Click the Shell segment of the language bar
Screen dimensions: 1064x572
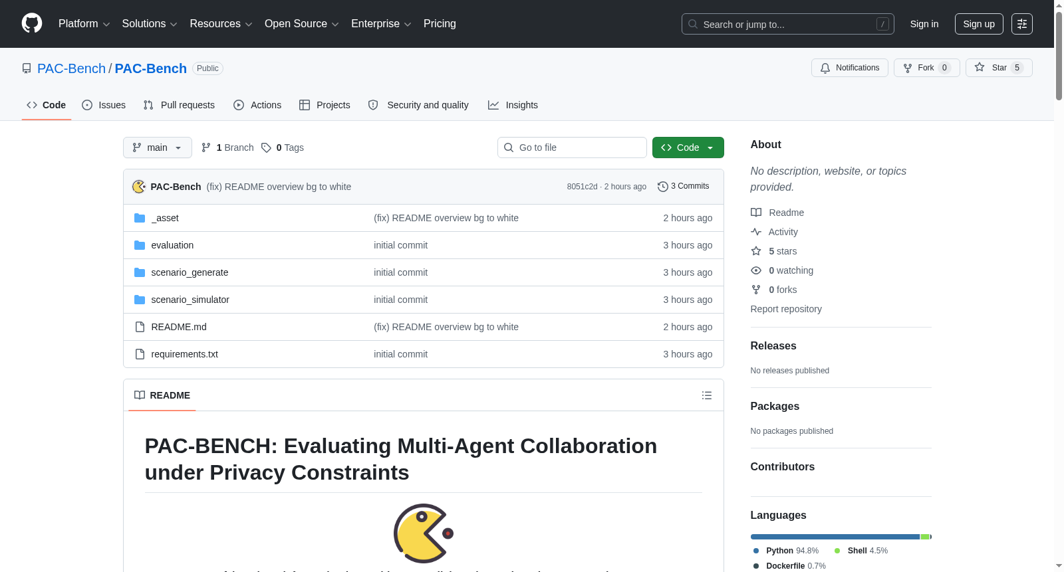(x=925, y=537)
